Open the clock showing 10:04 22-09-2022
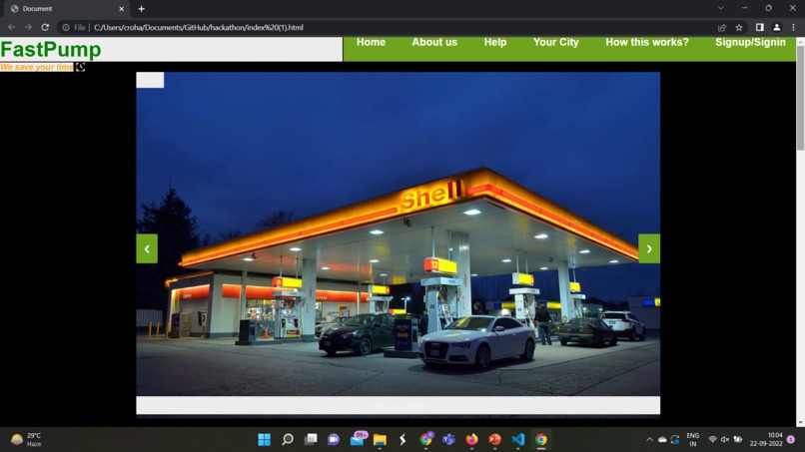Viewport: 805px width, 452px height. [765, 440]
